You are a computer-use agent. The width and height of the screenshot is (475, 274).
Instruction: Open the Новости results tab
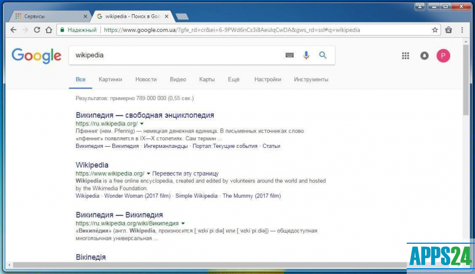coord(146,79)
